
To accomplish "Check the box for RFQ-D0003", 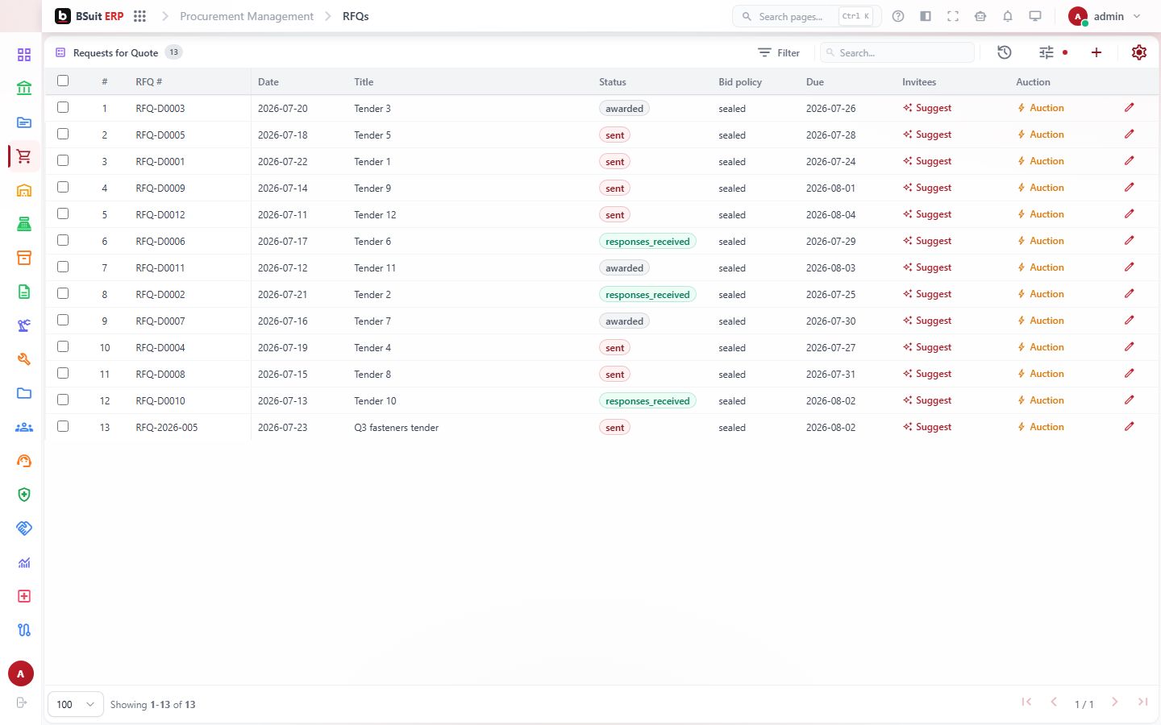I will click(63, 107).
